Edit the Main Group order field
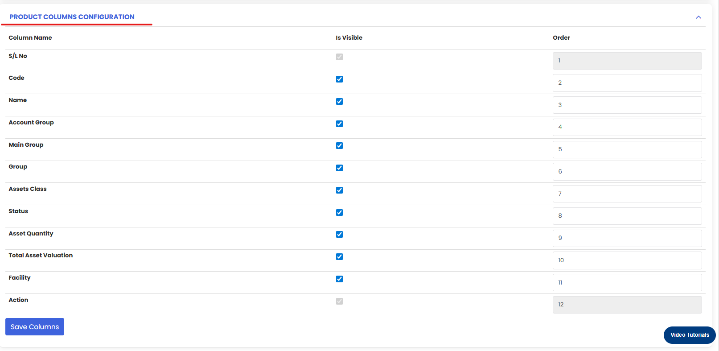Screen dimensions: 719x351 pos(627,149)
